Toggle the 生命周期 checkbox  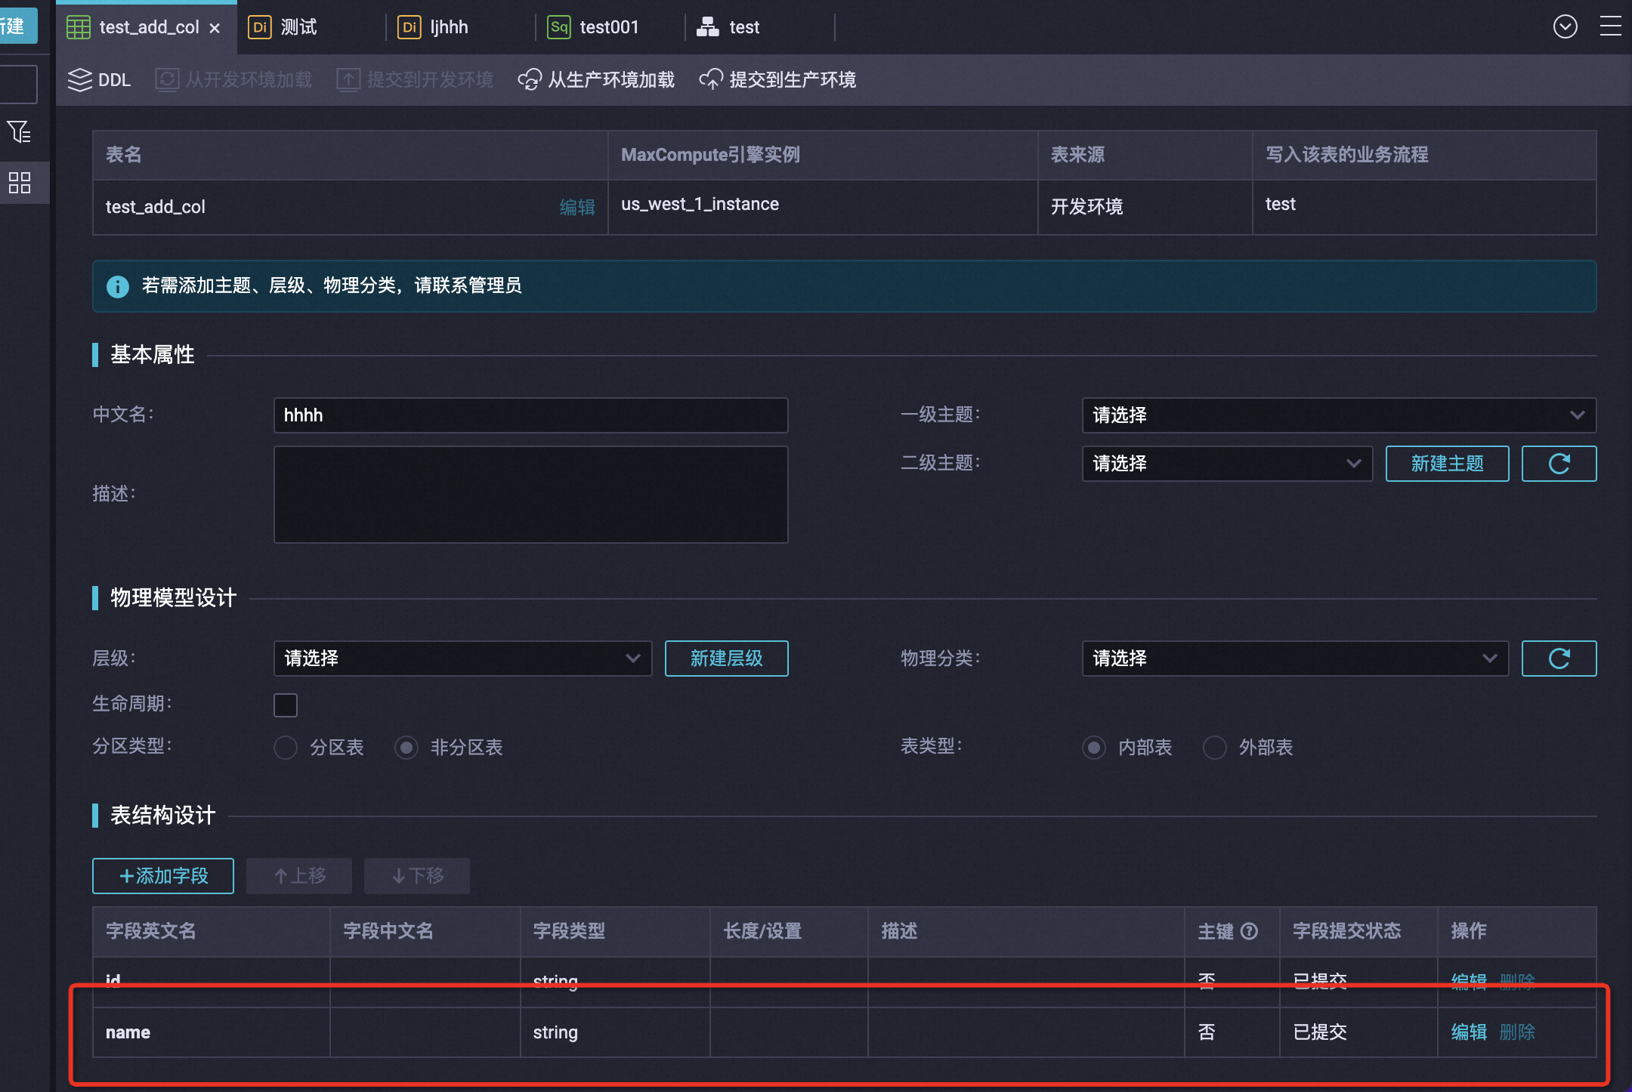tap(286, 705)
